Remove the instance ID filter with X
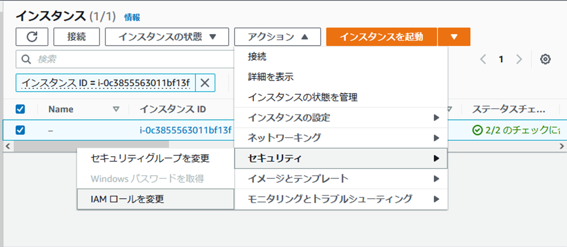 (205, 83)
